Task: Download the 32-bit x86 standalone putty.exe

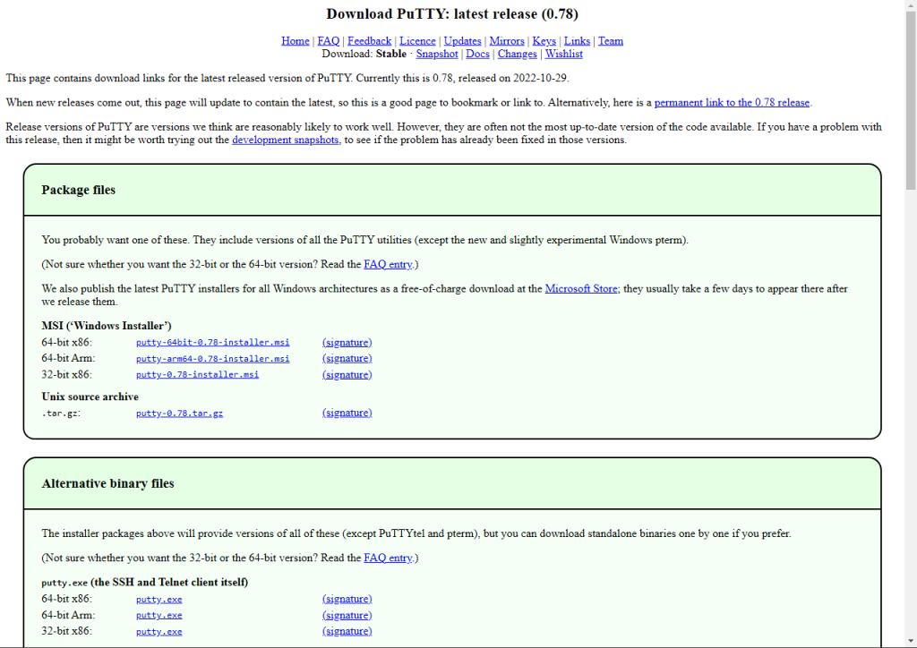Action: click(x=159, y=632)
